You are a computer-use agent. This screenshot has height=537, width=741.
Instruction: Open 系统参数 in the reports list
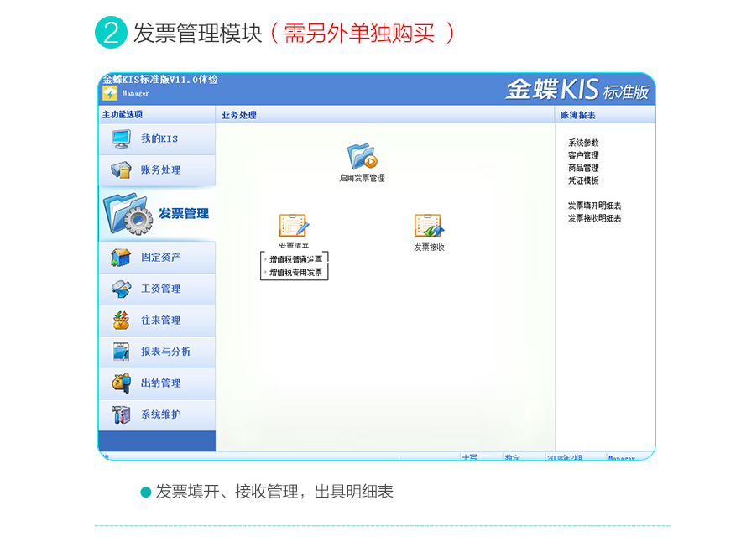coord(583,143)
